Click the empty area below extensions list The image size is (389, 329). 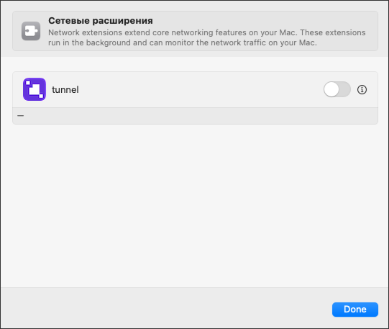tap(195, 206)
